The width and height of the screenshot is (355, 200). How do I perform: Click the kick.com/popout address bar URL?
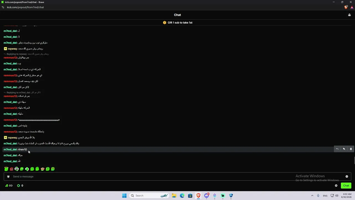click(26, 7)
